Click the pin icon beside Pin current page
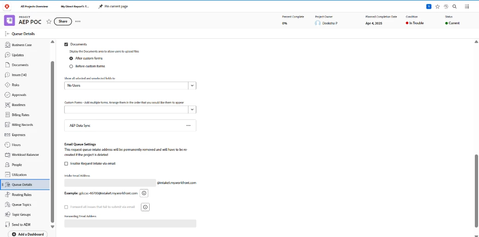479x237 pixels. (101, 6)
